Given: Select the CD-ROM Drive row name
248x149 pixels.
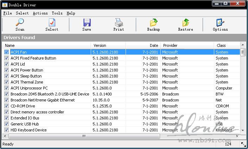Looking at the screenshot, I should pyautogui.click(x=23, y=106).
